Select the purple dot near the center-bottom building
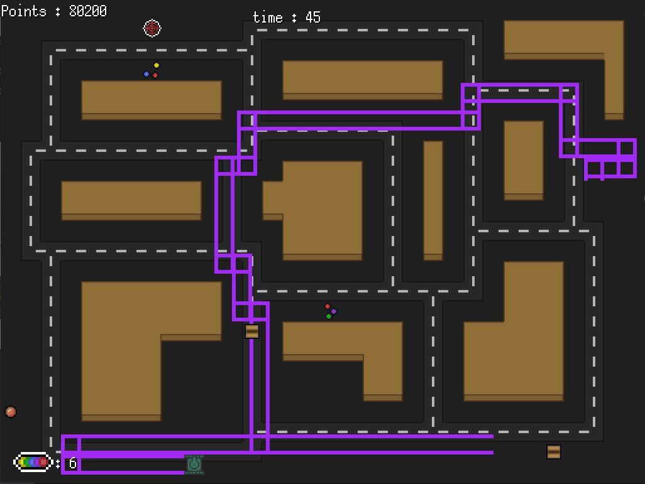 (334, 311)
